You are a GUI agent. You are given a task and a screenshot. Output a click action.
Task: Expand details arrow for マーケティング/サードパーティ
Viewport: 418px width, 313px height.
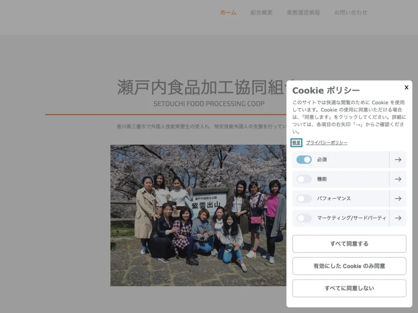pyautogui.click(x=398, y=218)
